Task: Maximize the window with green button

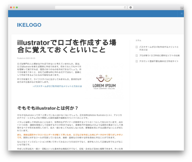Action: (17, 7)
